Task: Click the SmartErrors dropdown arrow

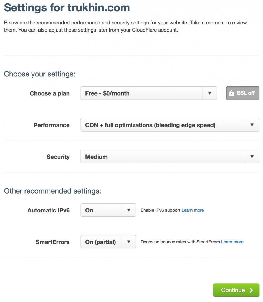Action: 129,242
